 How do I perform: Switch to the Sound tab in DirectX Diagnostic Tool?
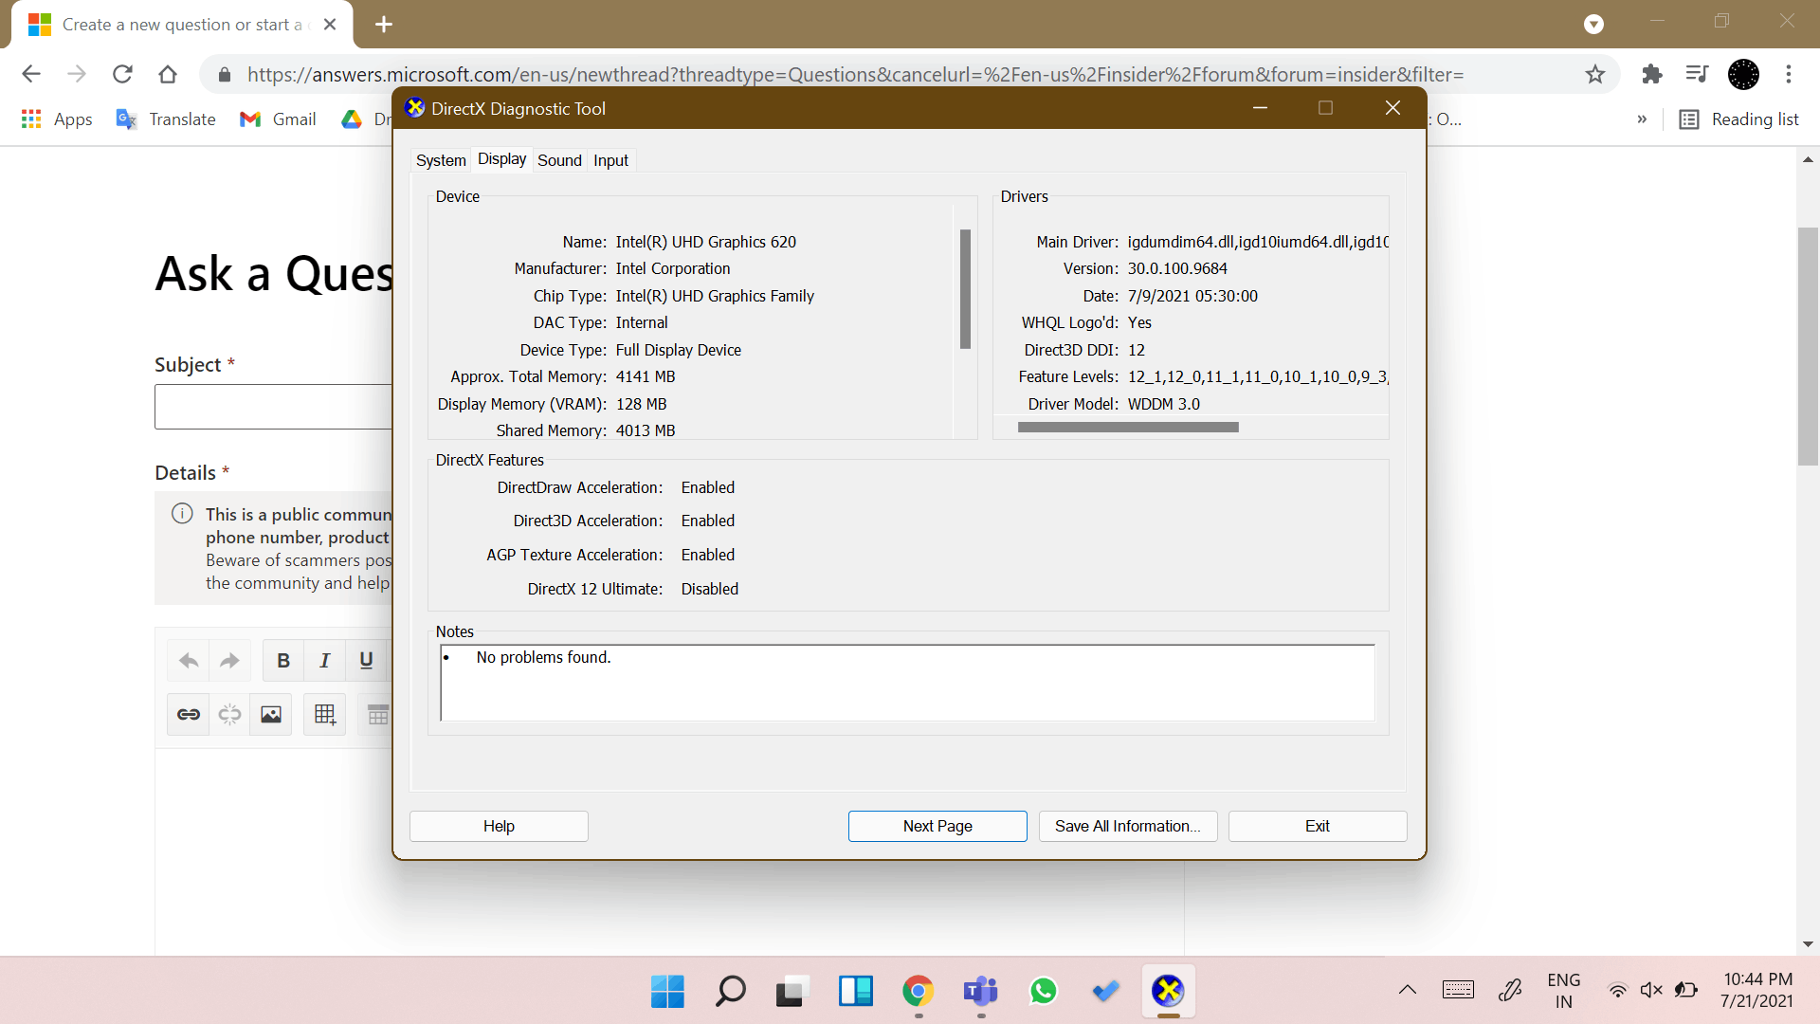pos(559,160)
